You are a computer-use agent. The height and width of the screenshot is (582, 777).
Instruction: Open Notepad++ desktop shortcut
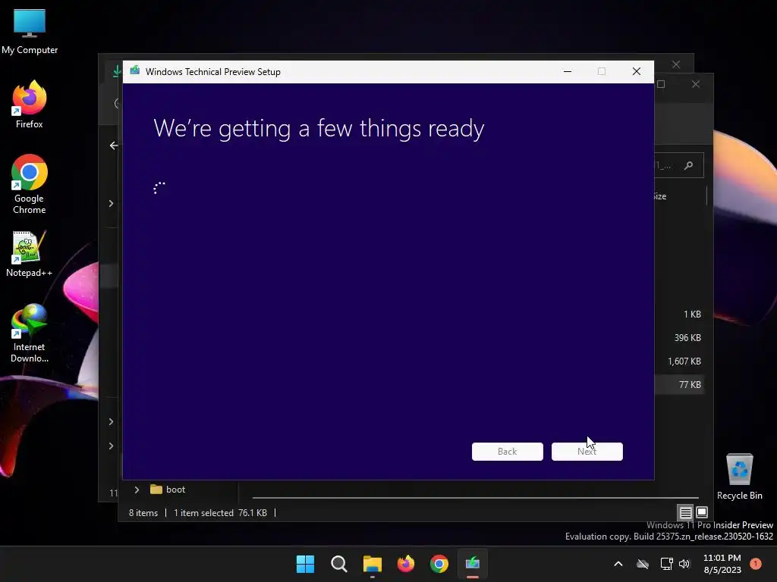pos(30,255)
